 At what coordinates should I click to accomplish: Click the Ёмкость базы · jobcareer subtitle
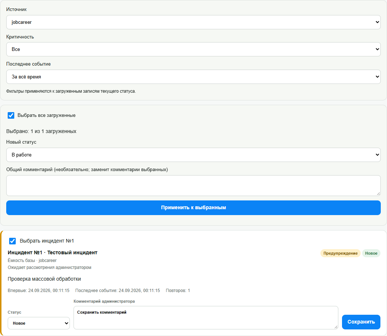pos(32,261)
